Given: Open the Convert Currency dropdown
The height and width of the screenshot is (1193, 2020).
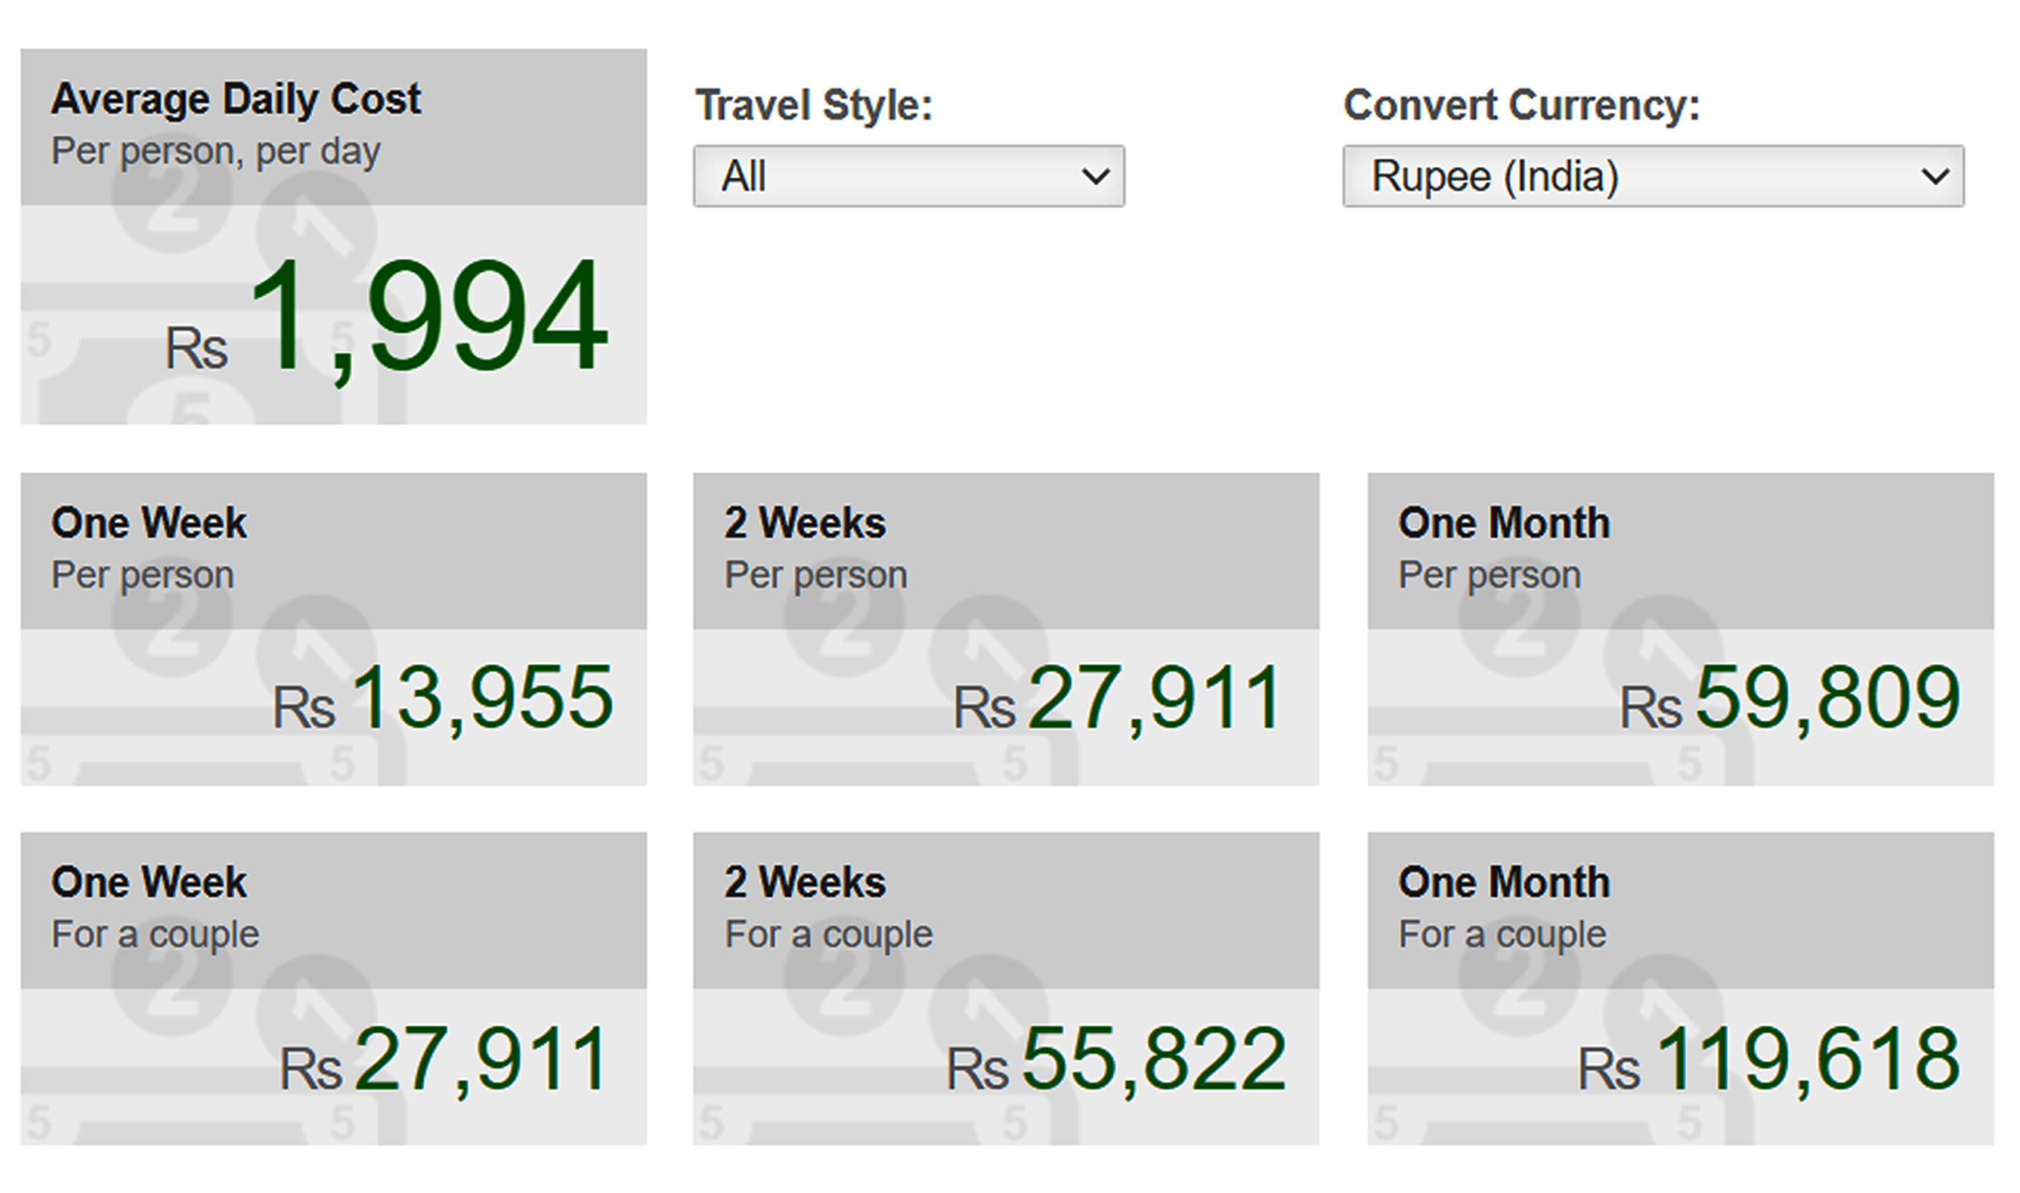Looking at the screenshot, I should tap(1654, 176).
